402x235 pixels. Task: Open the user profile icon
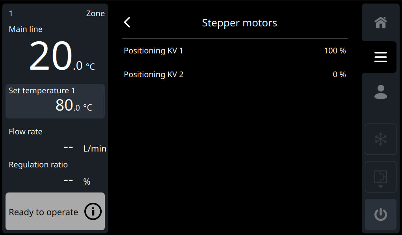380,92
